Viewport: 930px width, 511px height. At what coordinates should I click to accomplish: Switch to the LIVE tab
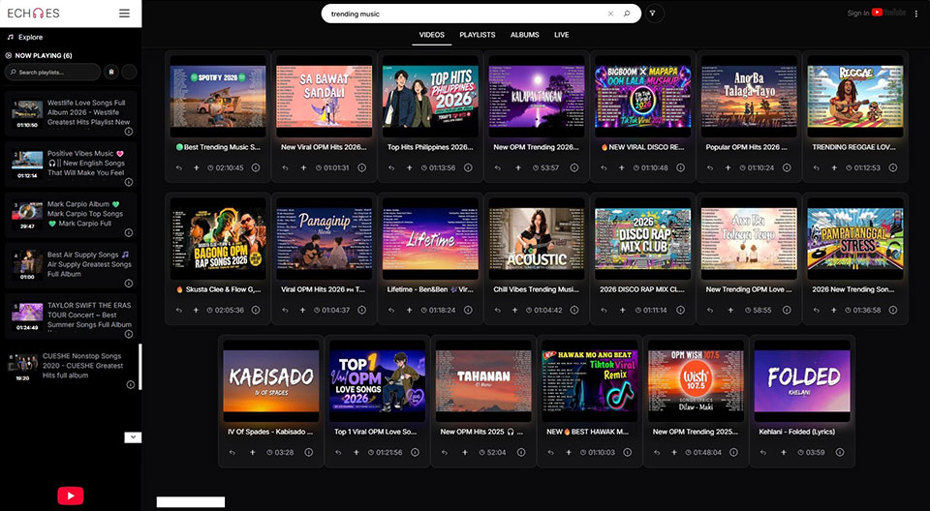point(562,35)
